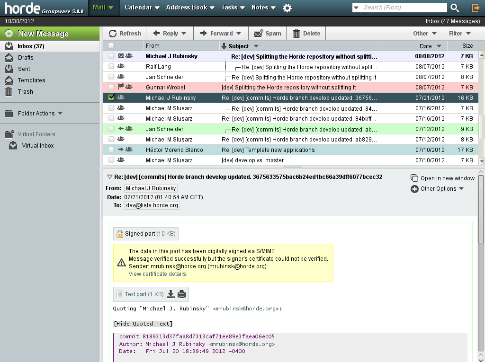This screenshot has height=362, width=485.
Task: Expand the Folder Actions dropdown
Action: 39,114
